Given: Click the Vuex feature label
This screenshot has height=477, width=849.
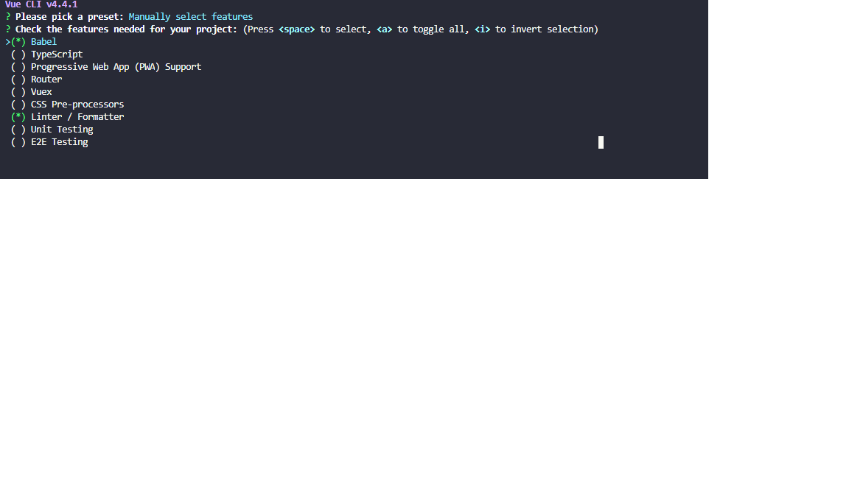Looking at the screenshot, I should (x=41, y=92).
